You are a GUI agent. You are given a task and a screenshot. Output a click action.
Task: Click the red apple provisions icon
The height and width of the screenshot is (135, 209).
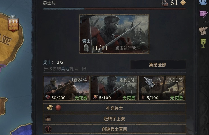tap(58, 108)
